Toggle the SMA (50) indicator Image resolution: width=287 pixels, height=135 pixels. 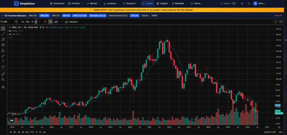tap(44, 16)
